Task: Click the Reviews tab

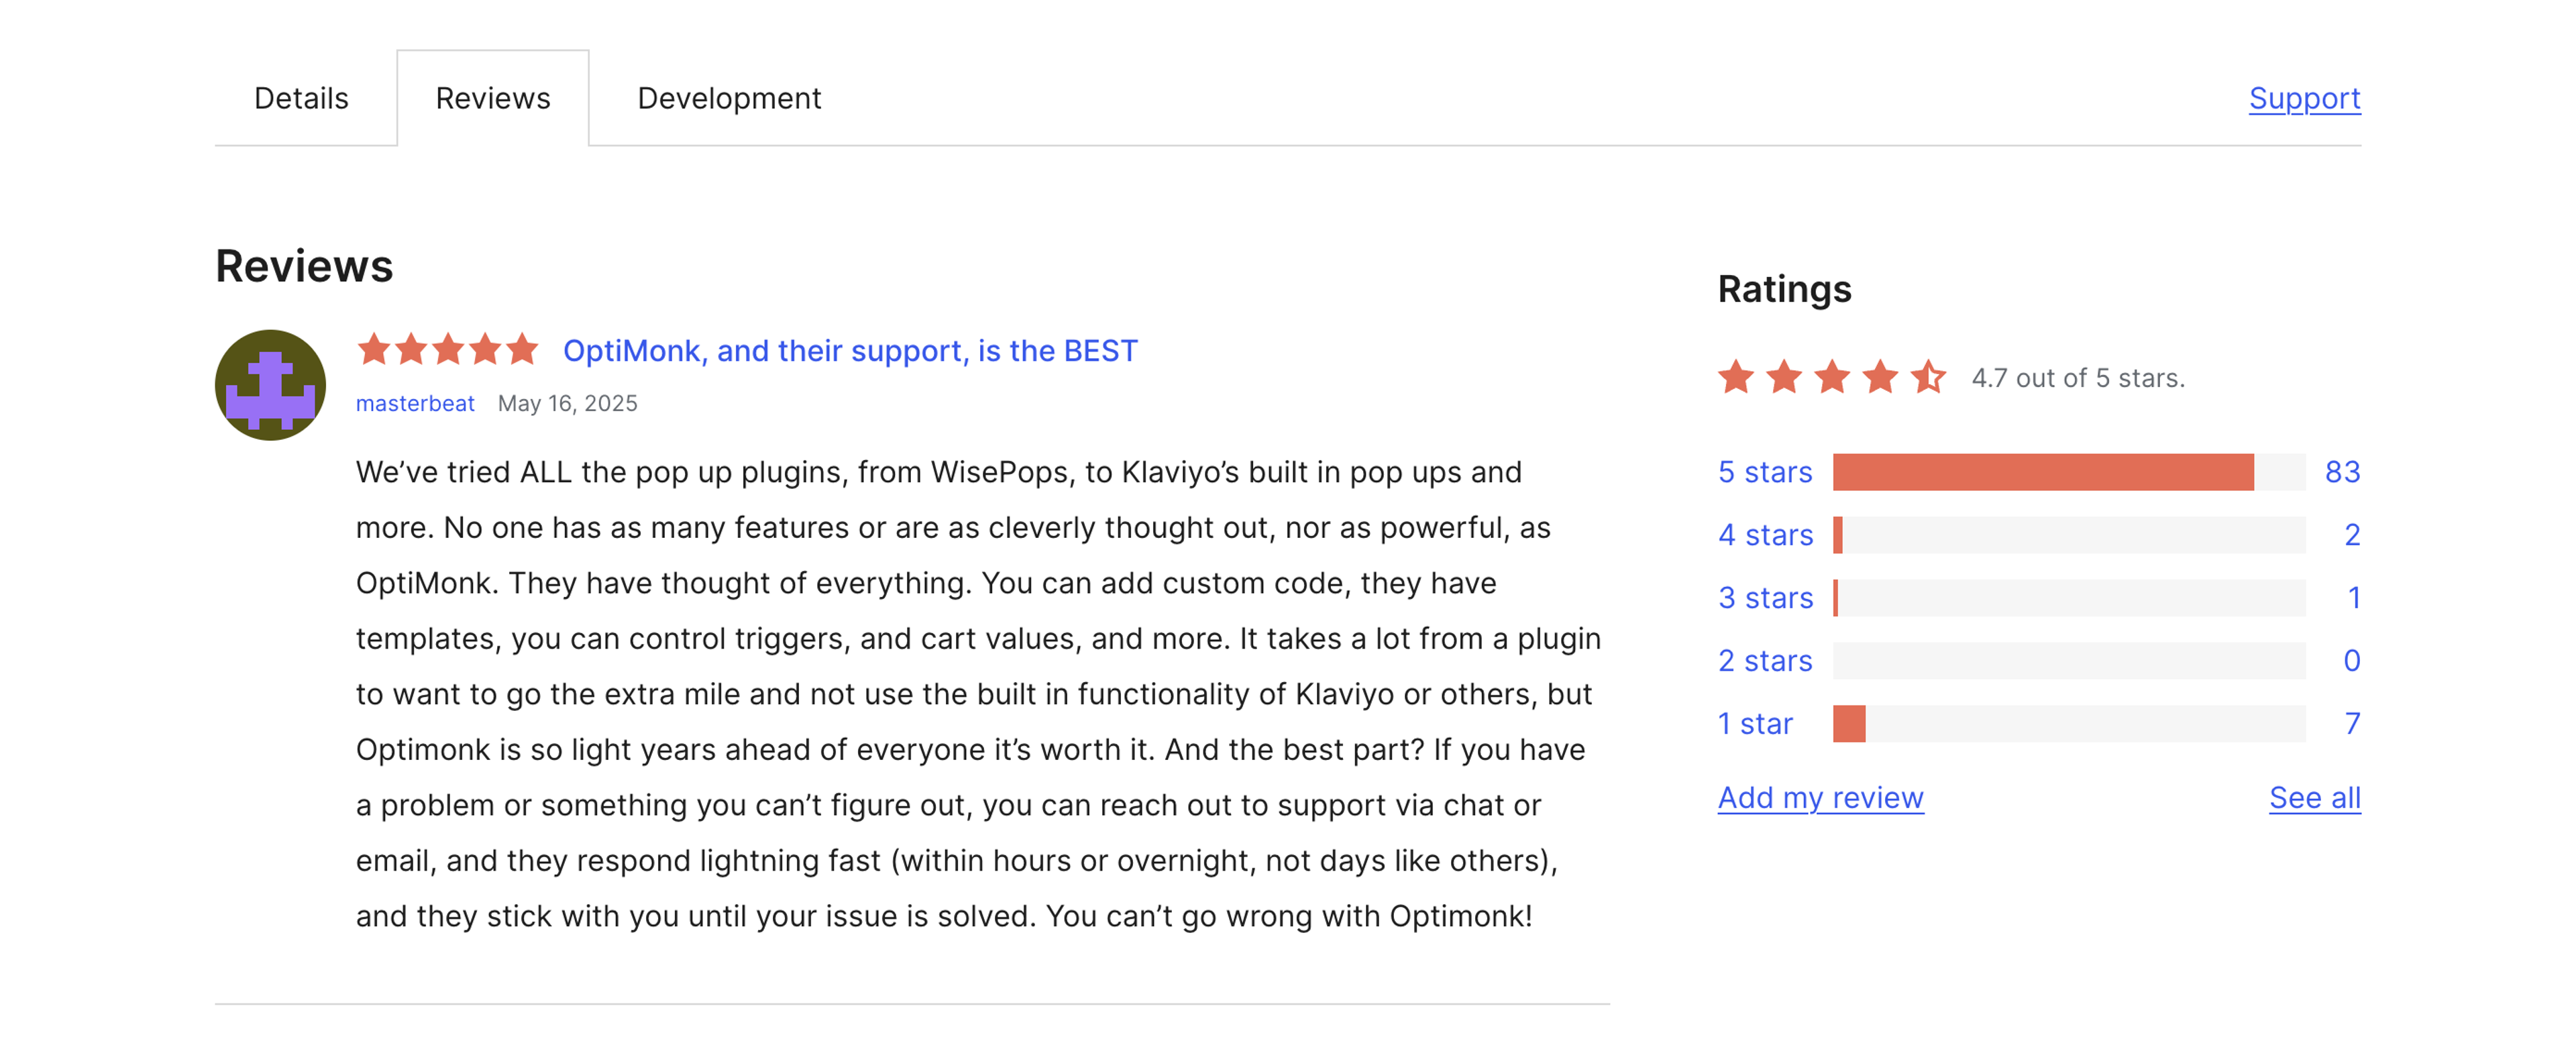Action: [x=492, y=98]
